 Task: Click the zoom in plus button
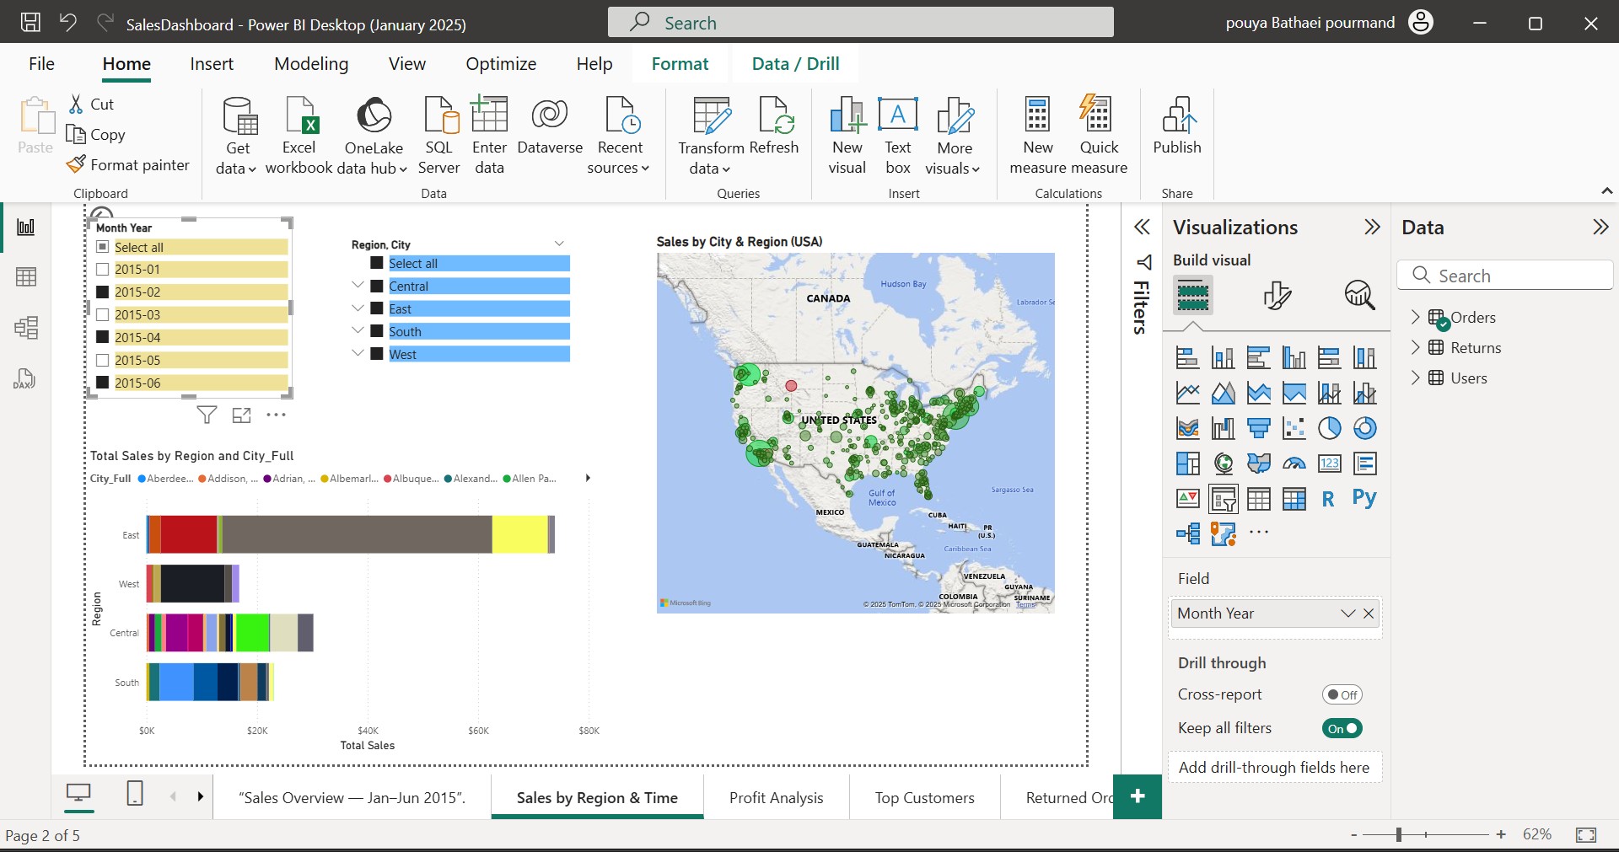tap(1501, 834)
